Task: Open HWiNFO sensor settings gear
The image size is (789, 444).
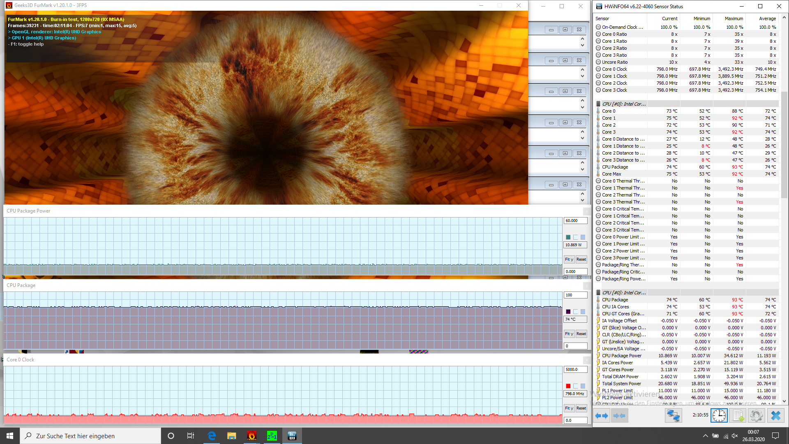Action: click(x=756, y=416)
